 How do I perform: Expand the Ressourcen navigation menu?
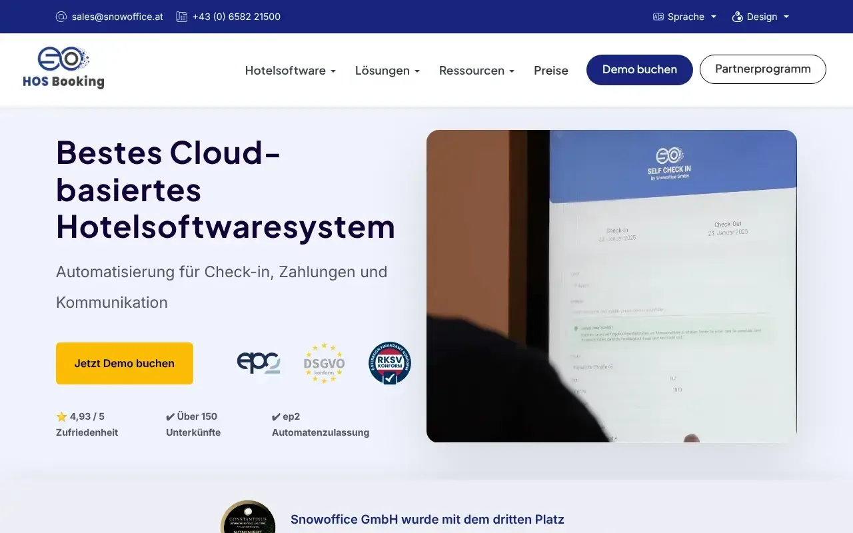point(476,71)
